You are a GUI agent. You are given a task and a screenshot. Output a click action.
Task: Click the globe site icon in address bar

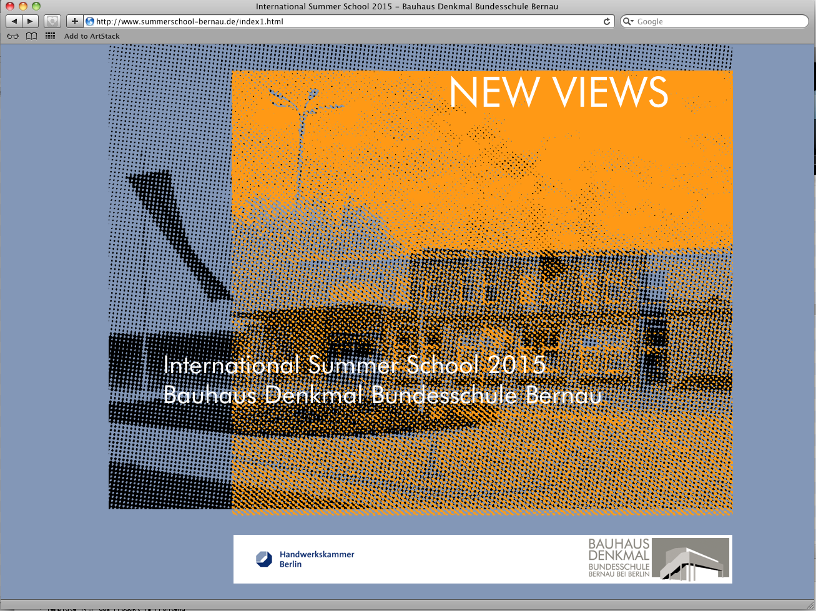point(90,21)
